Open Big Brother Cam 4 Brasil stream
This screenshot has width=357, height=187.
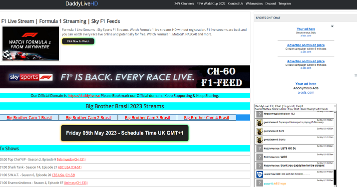pos(206,118)
